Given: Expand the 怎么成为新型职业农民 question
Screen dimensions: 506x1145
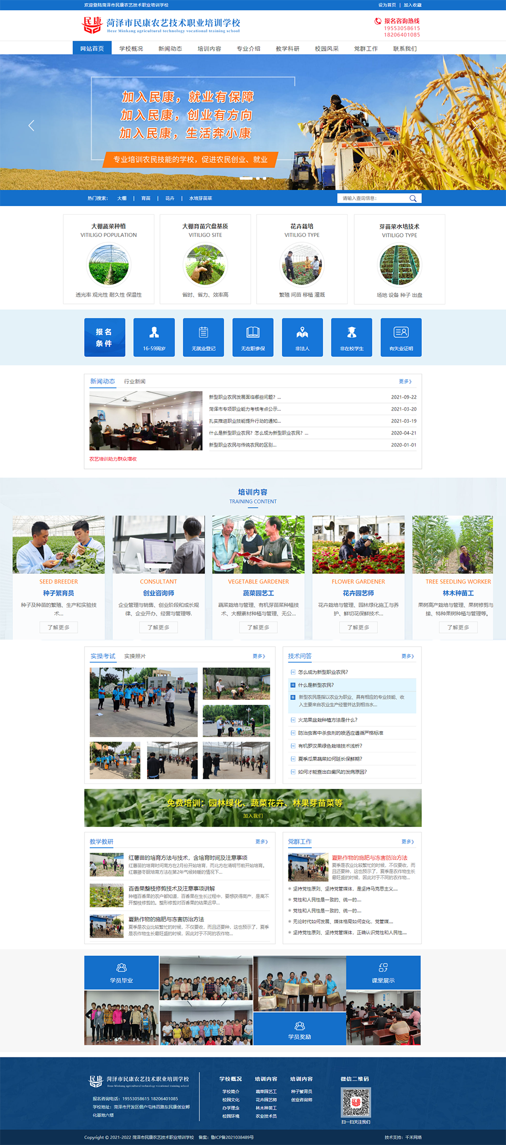Looking at the screenshot, I should (x=323, y=672).
